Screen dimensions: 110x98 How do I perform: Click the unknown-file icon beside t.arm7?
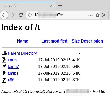pyautogui.click(x=4, y=67)
